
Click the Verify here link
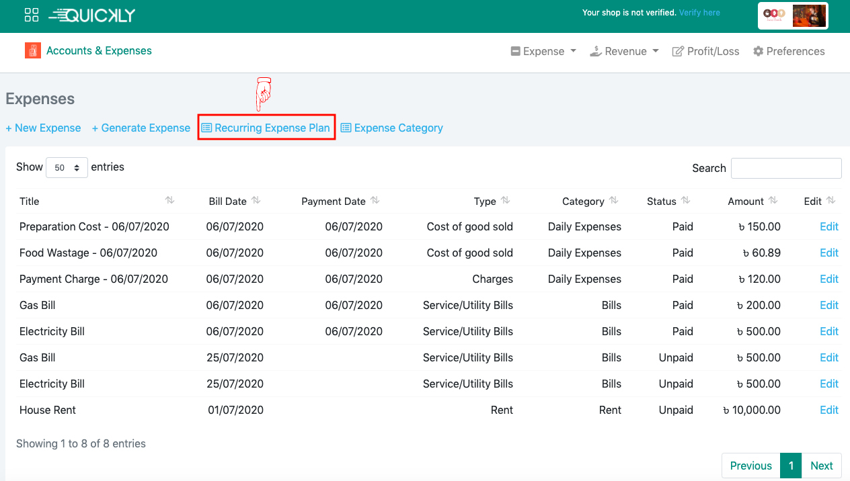699,13
